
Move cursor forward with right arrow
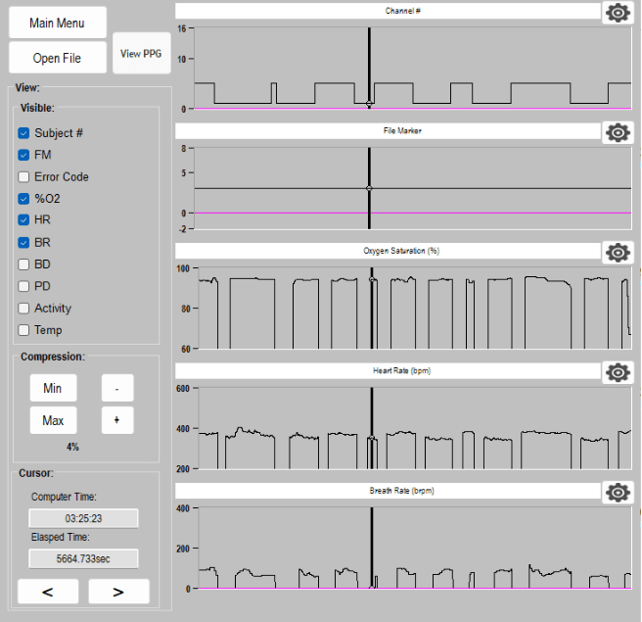coord(118,592)
